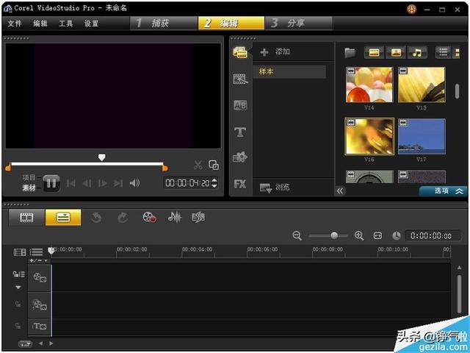Click the scissors split clip icon

click(x=198, y=165)
